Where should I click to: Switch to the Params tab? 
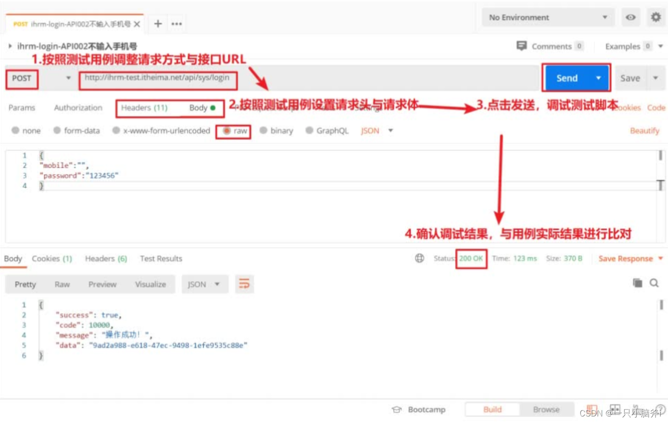pyautogui.click(x=22, y=107)
